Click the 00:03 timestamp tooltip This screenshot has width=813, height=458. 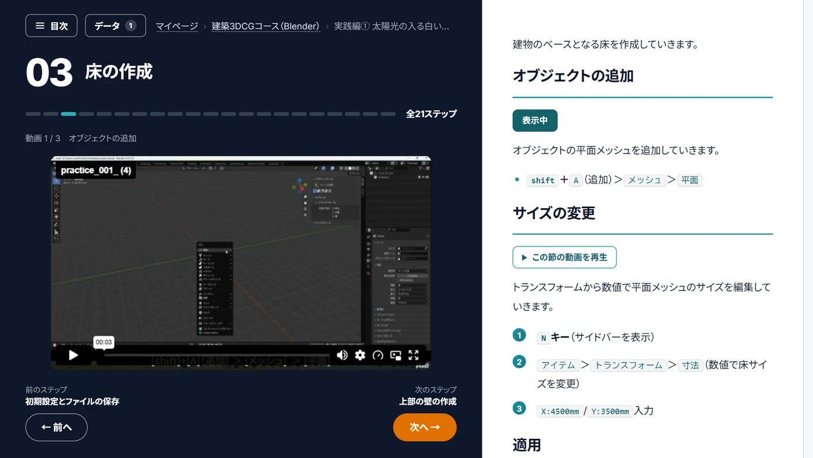coord(104,342)
